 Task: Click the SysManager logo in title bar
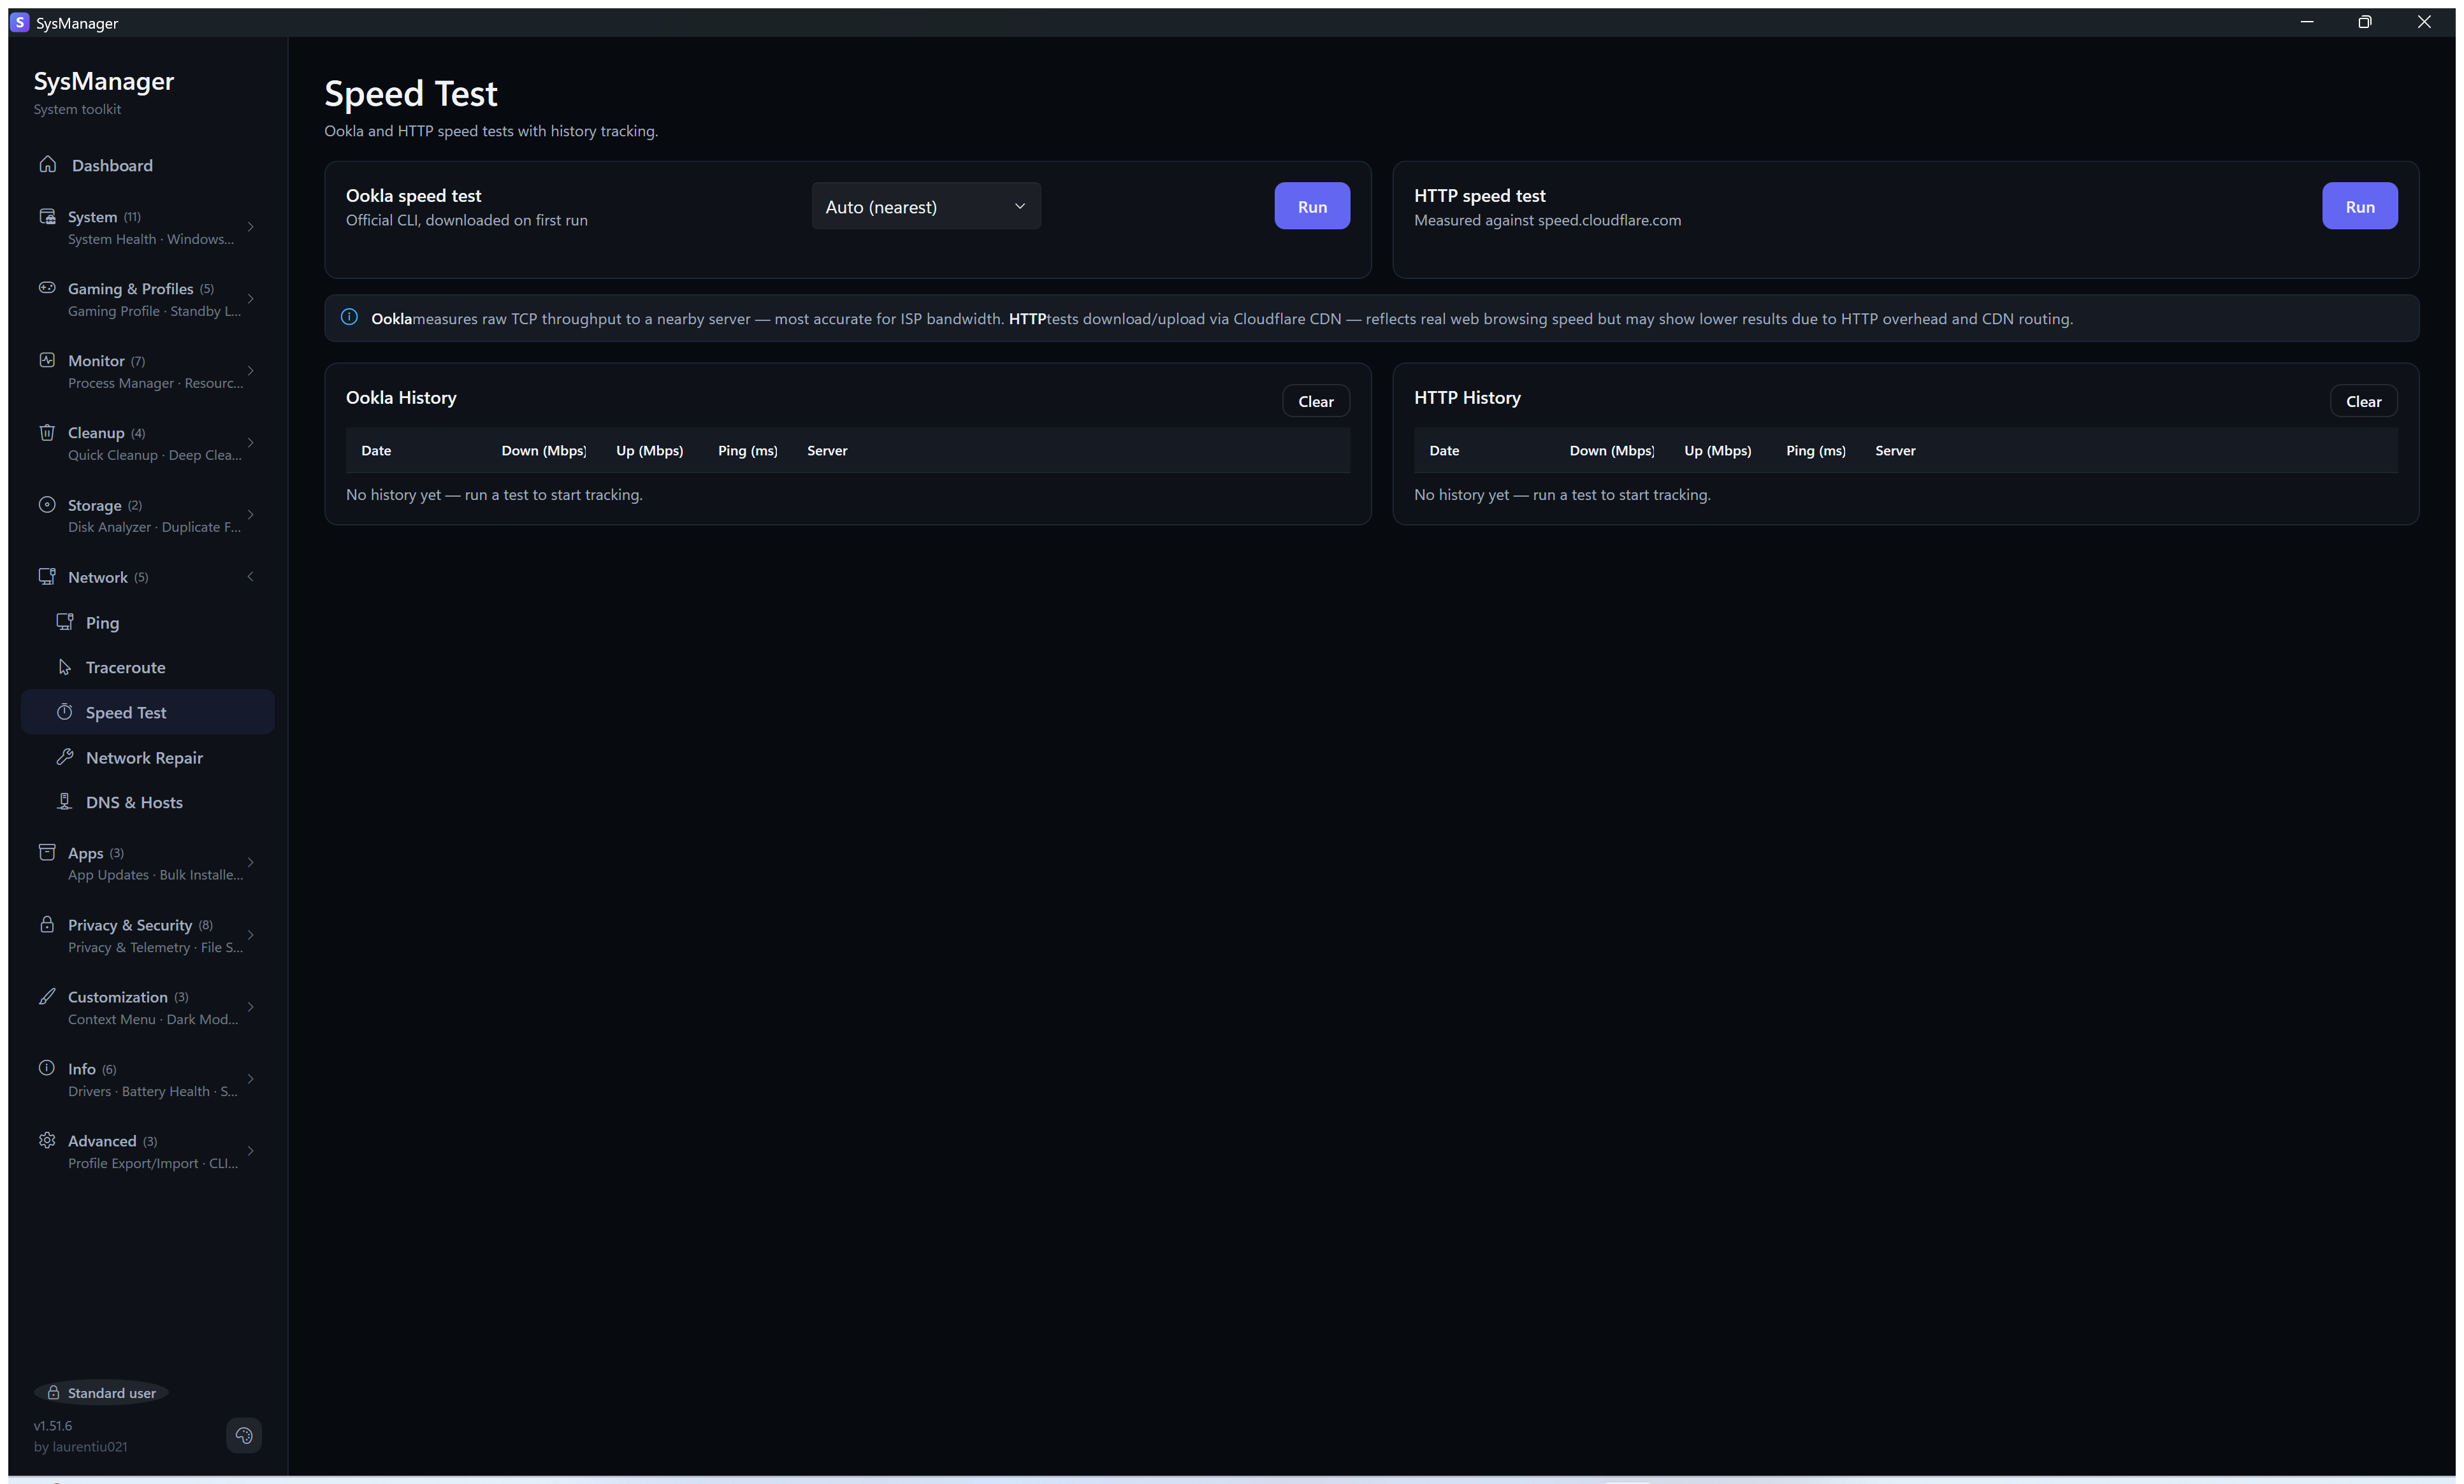tap(20, 22)
